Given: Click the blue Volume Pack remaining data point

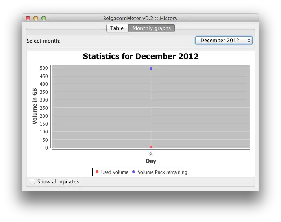Looking at the screenshot, I should [151, 68].
